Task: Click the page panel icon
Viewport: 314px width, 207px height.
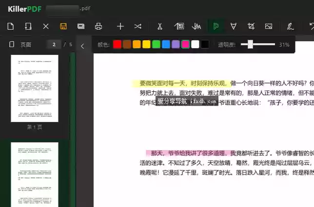Action: pyautogui.click(x=12, y=44)
